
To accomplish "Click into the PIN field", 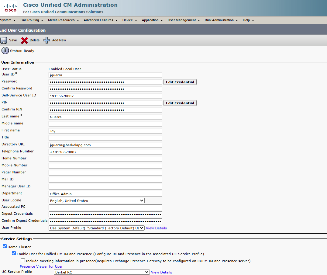I will coord(105,103).
